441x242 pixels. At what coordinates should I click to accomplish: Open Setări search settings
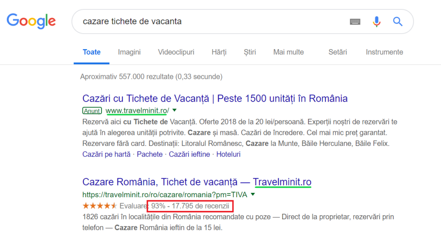[x=337, y=52]
